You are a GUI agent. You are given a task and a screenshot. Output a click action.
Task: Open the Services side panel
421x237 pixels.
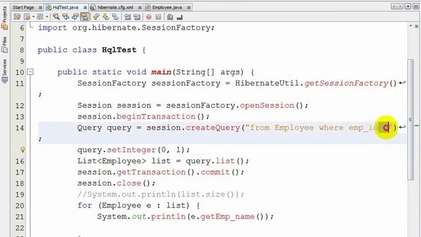pos(5,71)
